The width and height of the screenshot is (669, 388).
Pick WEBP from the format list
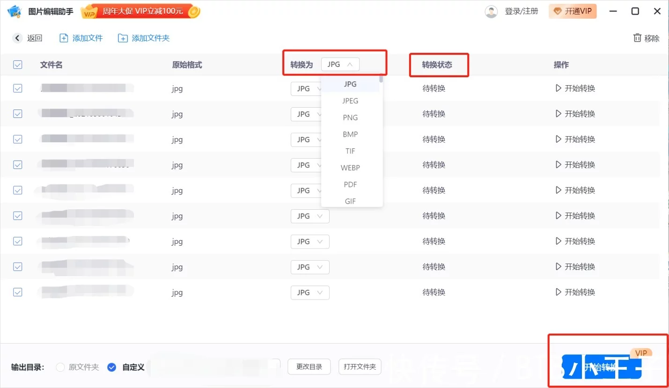click(350, 168)
